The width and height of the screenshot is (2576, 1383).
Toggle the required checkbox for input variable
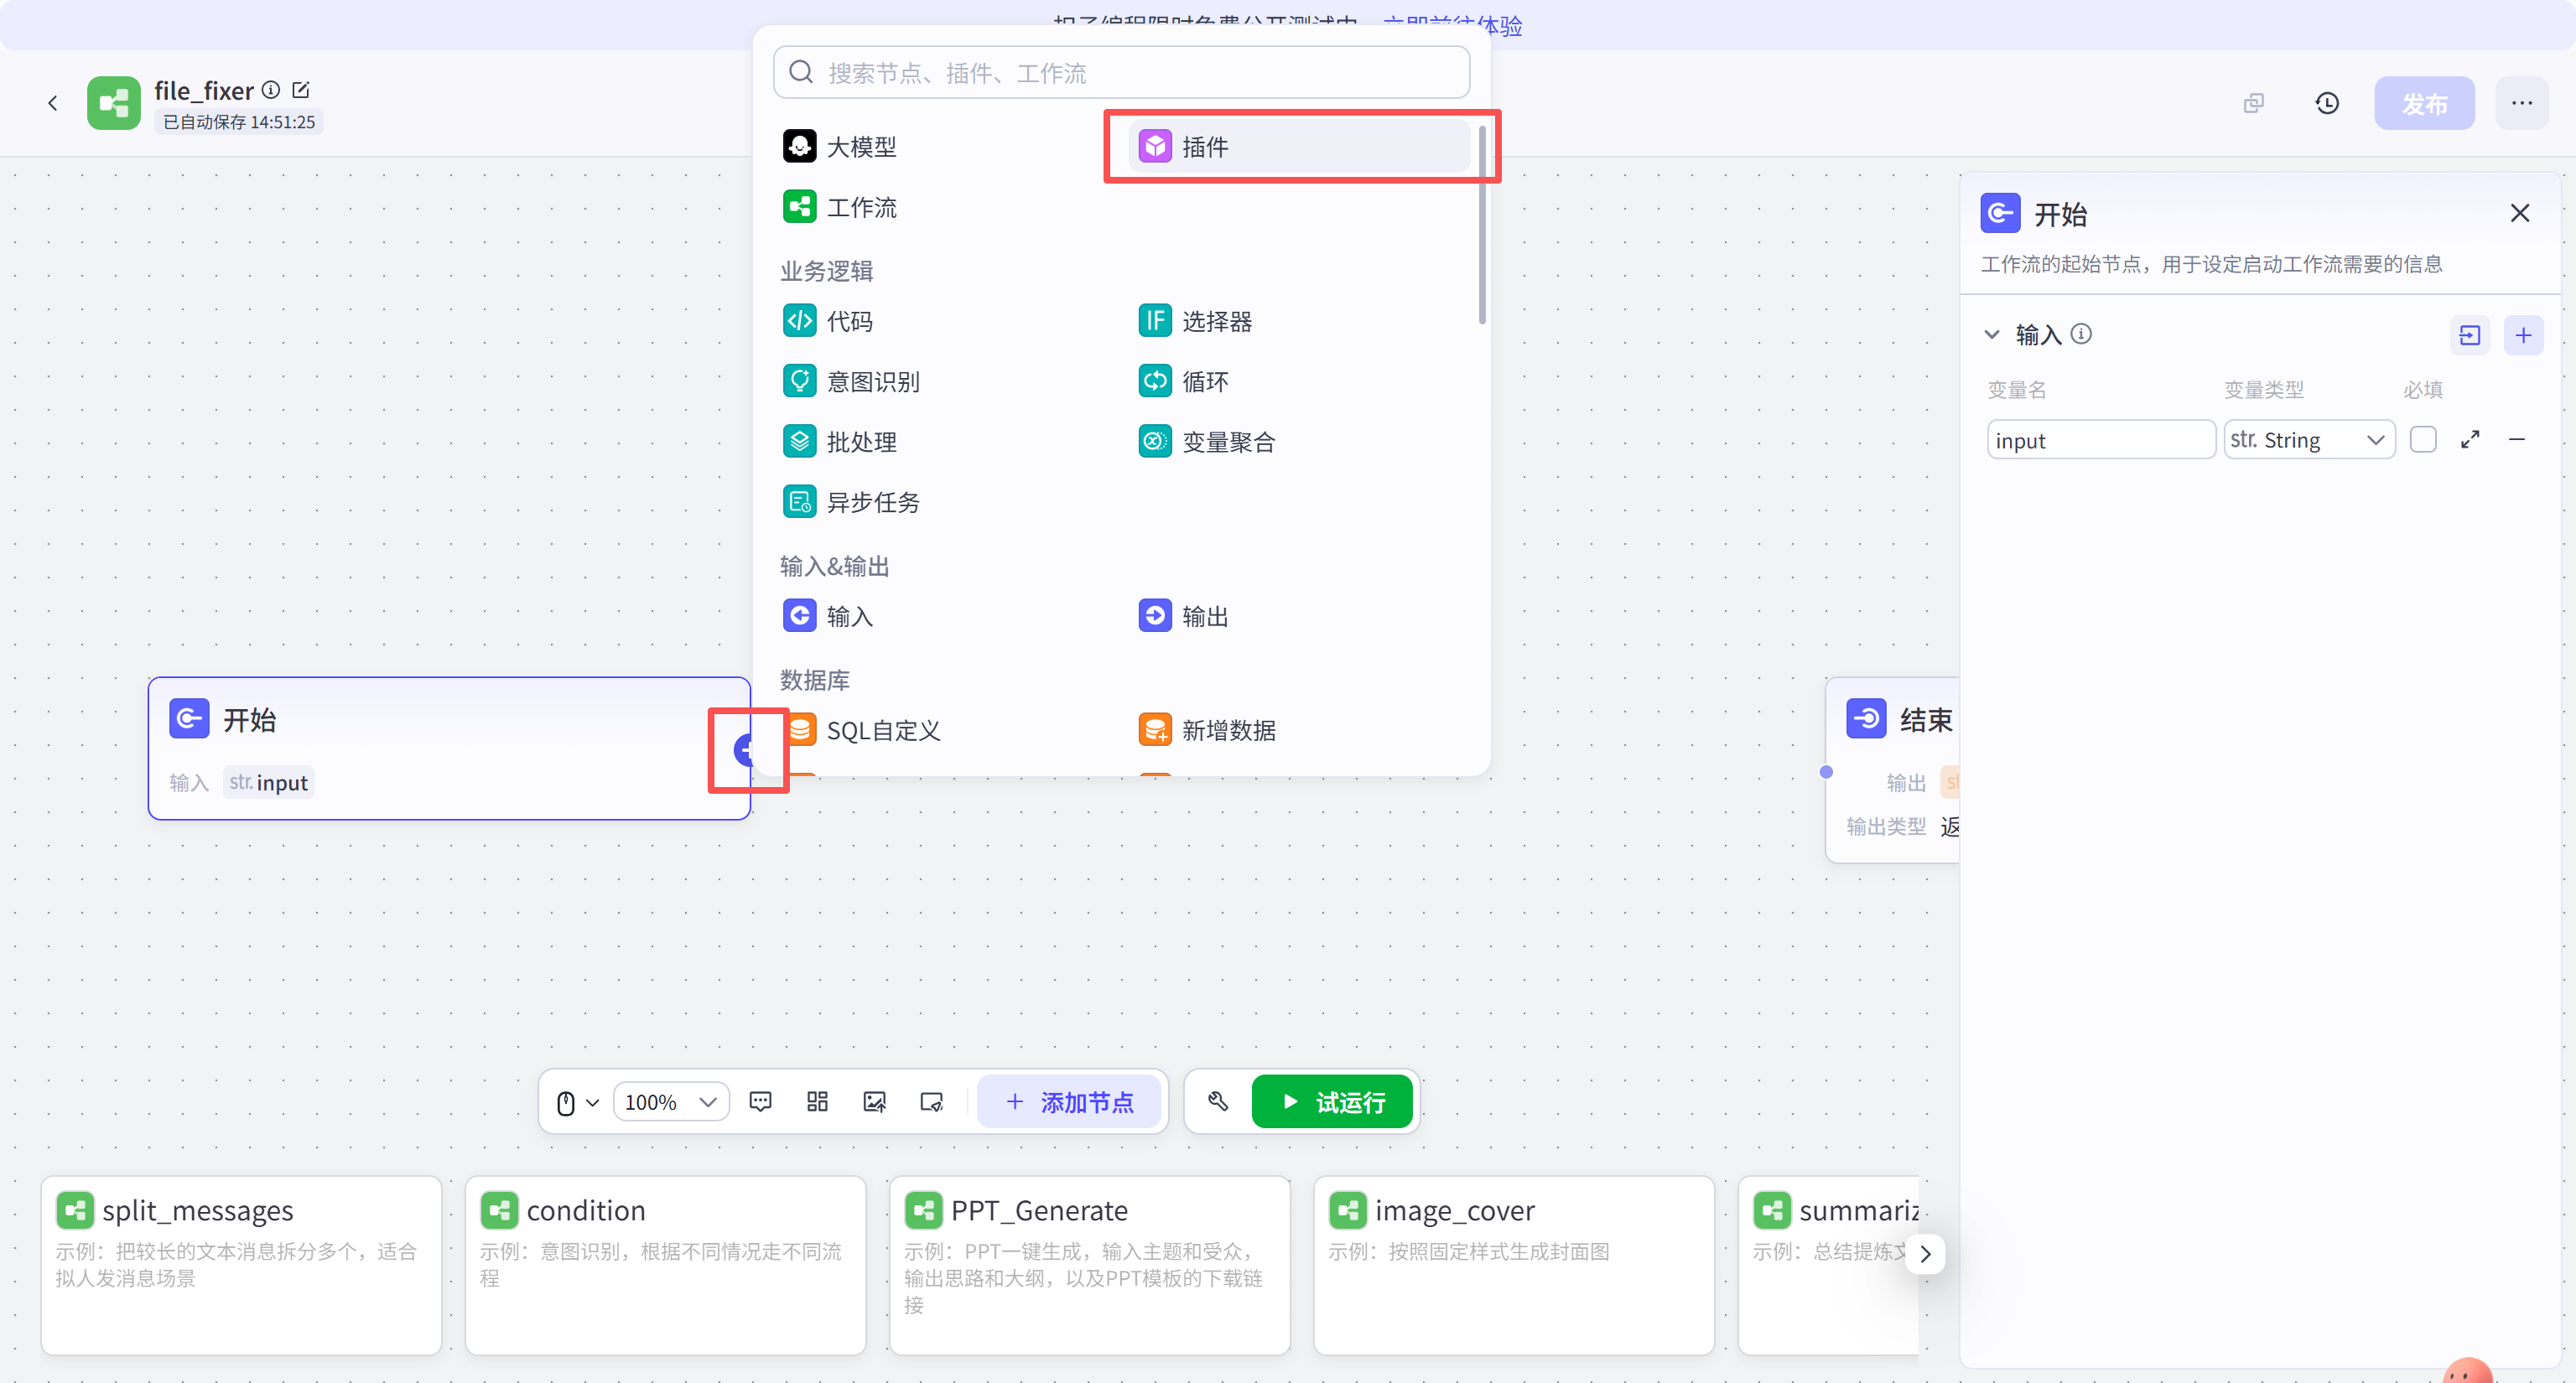point(2422,440)
